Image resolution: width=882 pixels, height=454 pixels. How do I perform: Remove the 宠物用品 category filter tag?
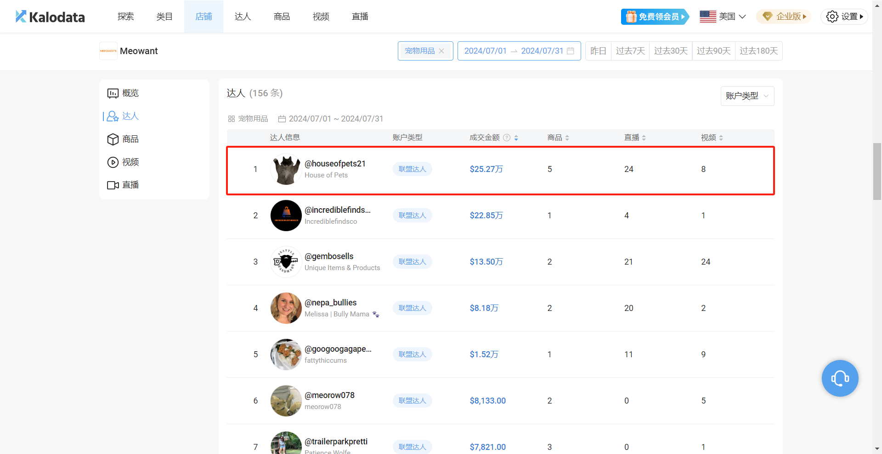[441, 51]
